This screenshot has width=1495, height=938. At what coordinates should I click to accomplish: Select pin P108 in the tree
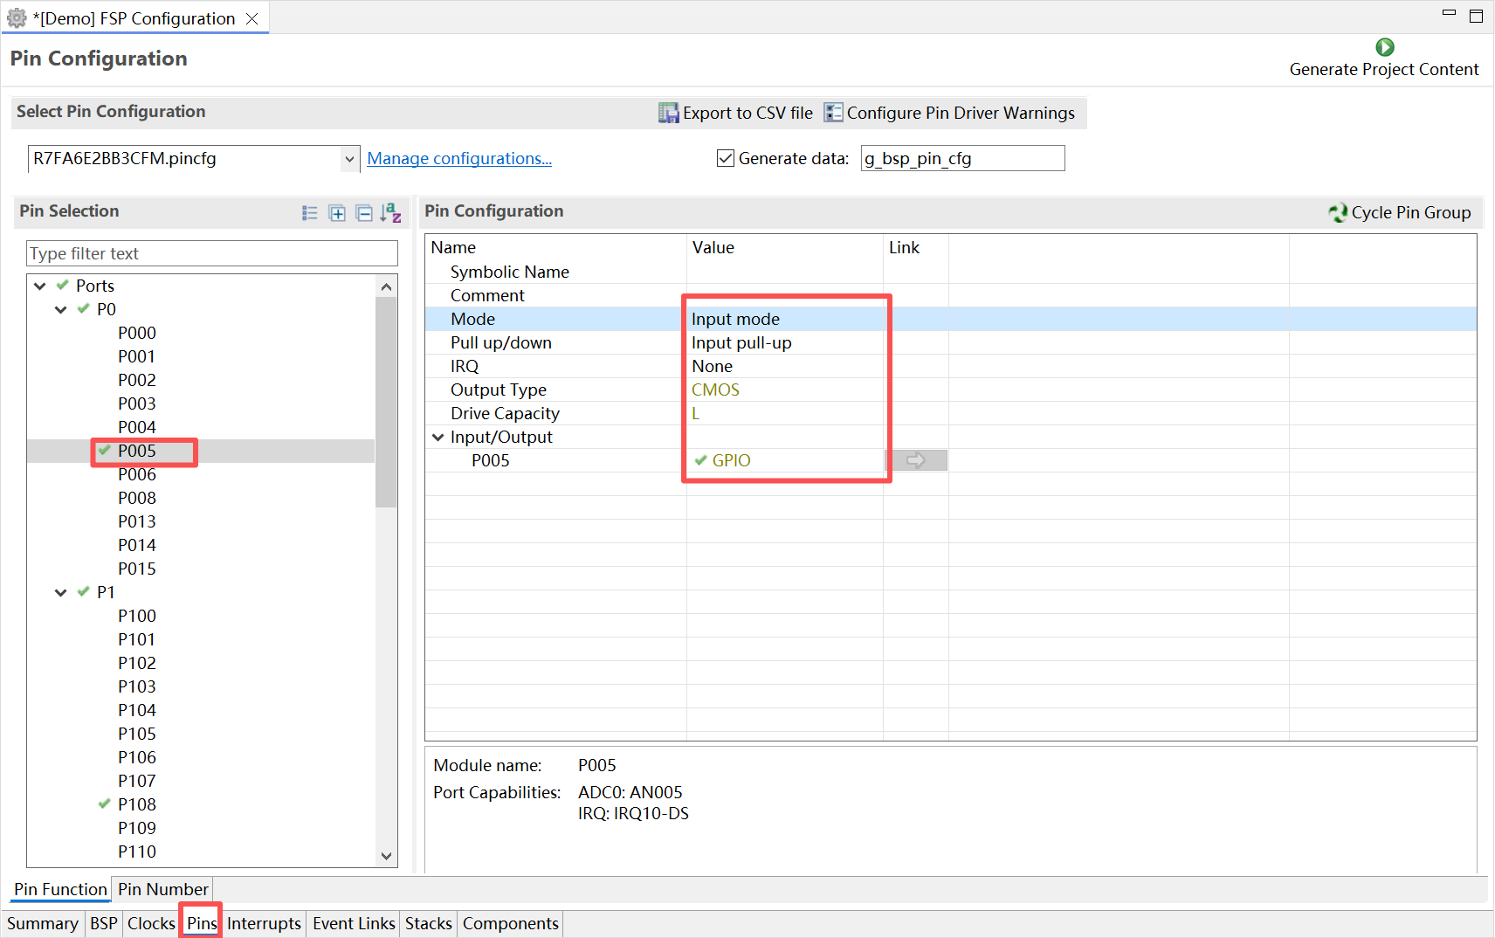(137, 804)
